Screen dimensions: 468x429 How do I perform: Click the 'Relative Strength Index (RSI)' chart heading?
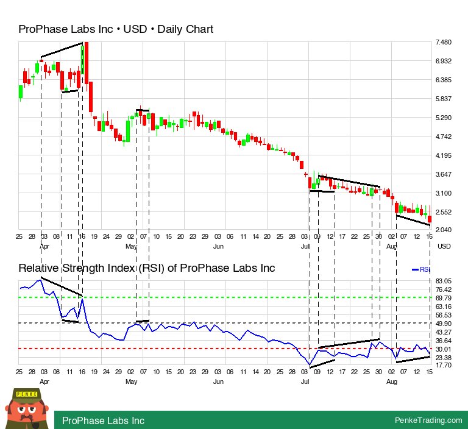click(x=146, y=268)
